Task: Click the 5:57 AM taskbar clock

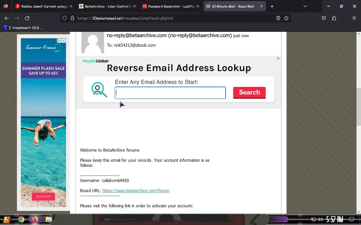Action: [x=334, y=219]
